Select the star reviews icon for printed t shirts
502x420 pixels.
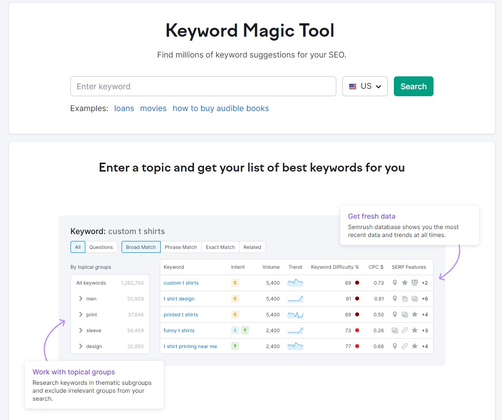tap(415, 314)
